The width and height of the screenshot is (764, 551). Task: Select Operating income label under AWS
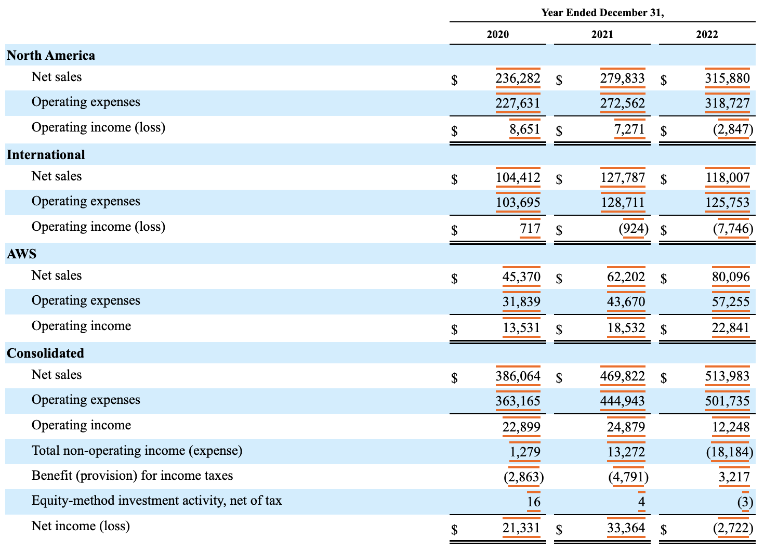(x=81, y=326)
